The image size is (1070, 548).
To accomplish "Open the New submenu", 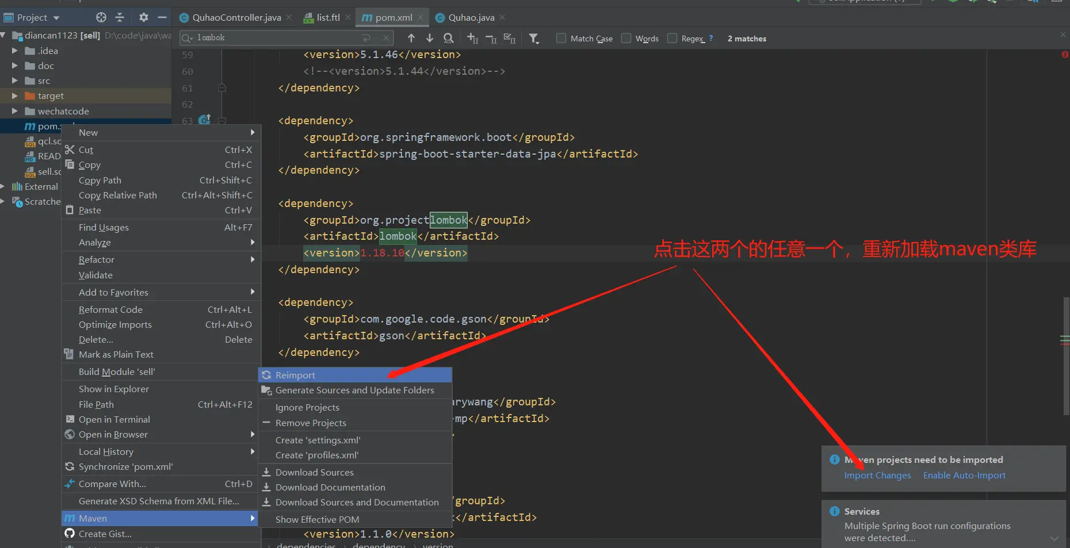I will click(x=161, y=132).
